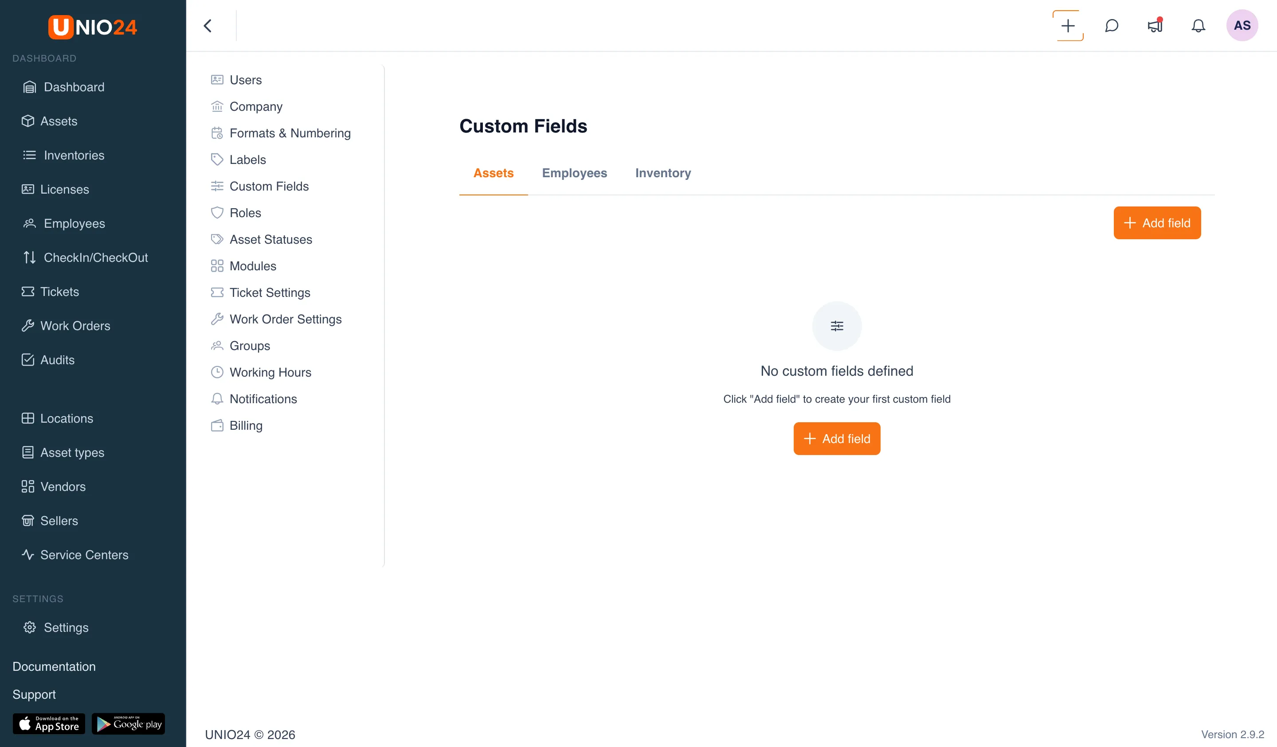
Task: Open the Support link
Action: coord(34,694)
